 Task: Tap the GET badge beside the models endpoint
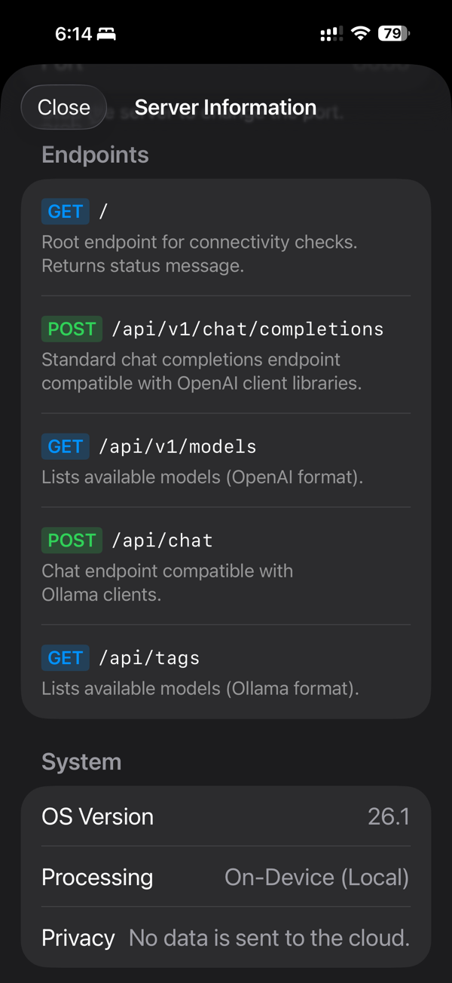[x=65, y=446]
